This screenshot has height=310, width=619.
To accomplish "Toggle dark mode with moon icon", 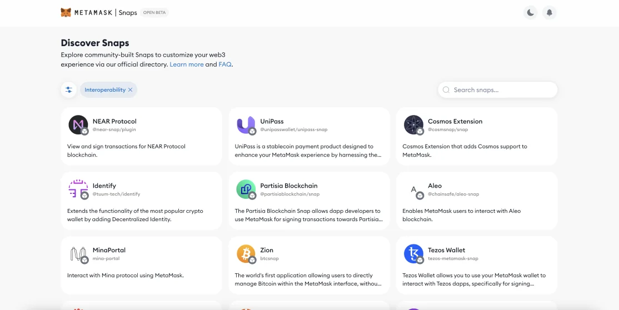I will 531,13.
